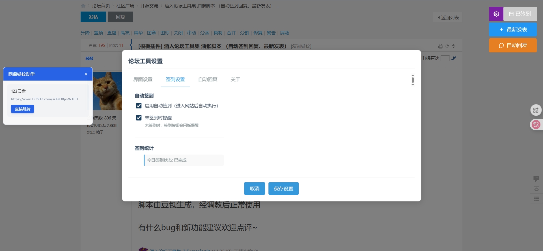Click the grid-plus floating sidebar icon
The width and height of the screenshot is (543, 251).
536,110
